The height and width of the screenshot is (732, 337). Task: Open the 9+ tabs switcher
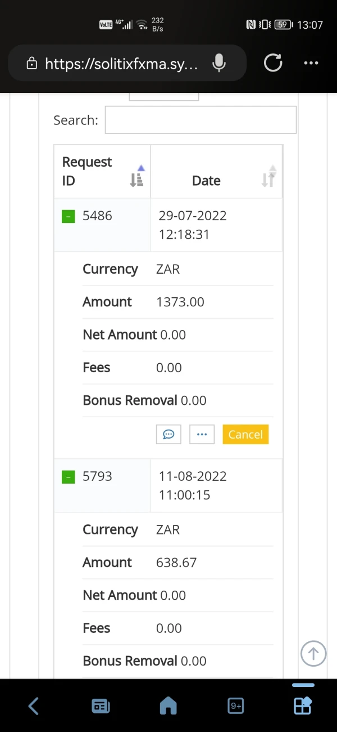click(x=236, y=706)
